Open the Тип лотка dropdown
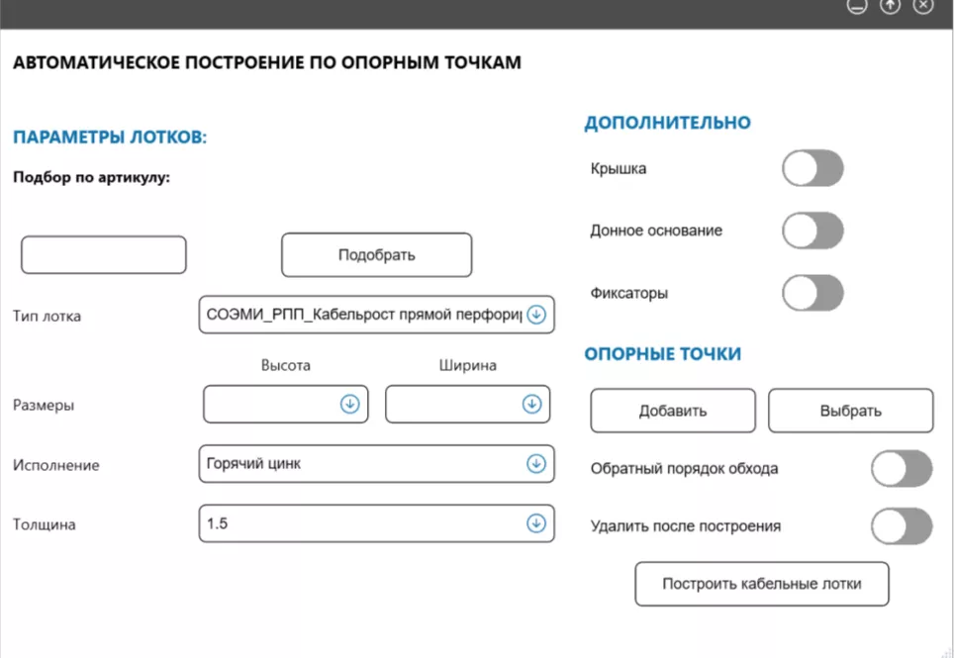 click(535, 314)
